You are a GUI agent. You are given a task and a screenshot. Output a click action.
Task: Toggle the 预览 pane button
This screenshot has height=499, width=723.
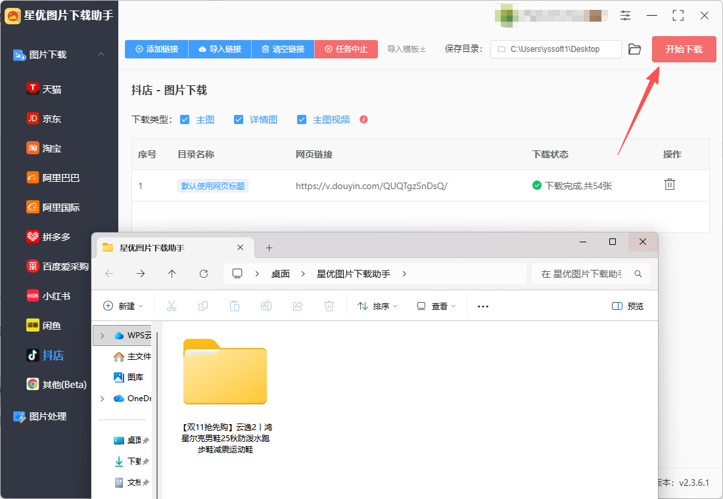click(x=628, y=306)
